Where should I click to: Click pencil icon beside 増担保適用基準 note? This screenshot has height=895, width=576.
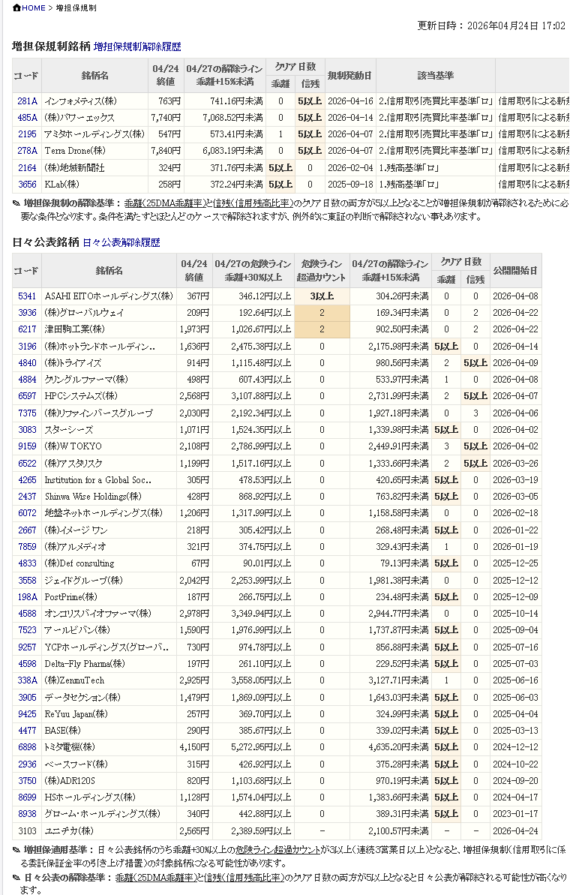pyautogui.click(x=16, y=850)
